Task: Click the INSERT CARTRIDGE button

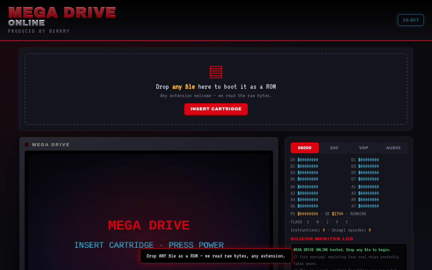Action: tap(216, 109)
